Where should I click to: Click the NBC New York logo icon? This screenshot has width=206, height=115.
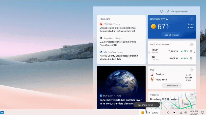pos(101,52)
